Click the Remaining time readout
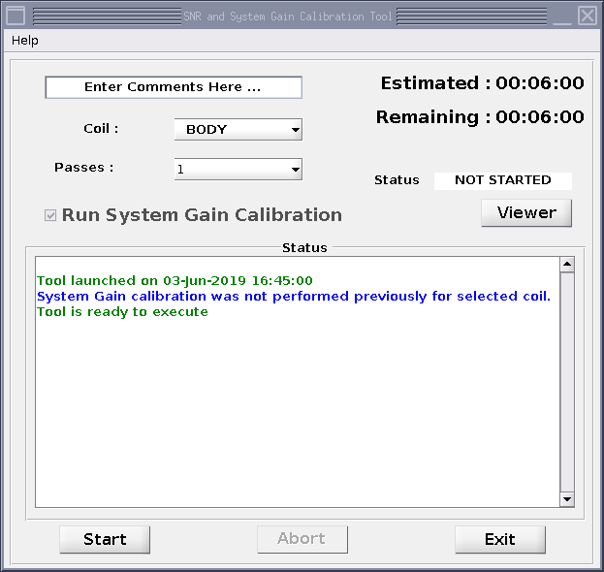The width and height of the screenshot is (604, 572). (480, 117)
